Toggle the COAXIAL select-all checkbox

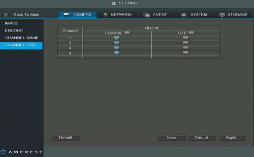click(x=127, y=33)
